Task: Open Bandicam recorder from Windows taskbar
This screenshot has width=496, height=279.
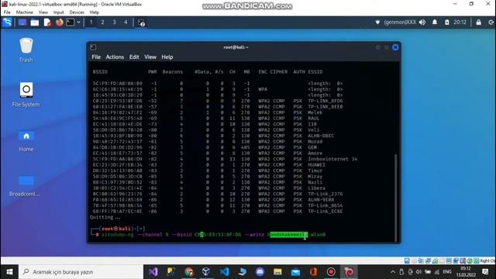Action: pyautogui.click(x=331, y=272)
